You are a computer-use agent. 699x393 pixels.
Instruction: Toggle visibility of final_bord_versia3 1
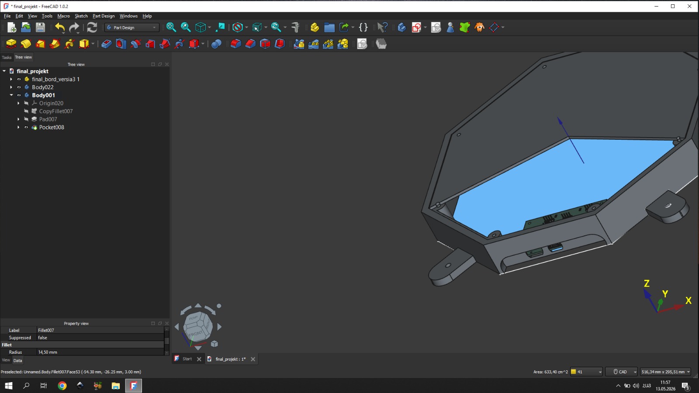click(x=19, y=79)
